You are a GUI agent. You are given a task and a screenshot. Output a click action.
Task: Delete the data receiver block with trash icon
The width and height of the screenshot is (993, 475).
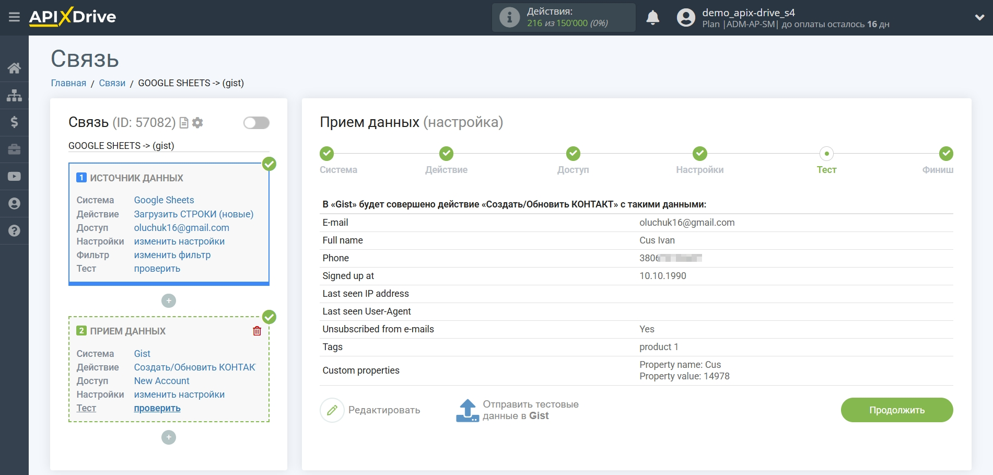click(x=257, y=331)
